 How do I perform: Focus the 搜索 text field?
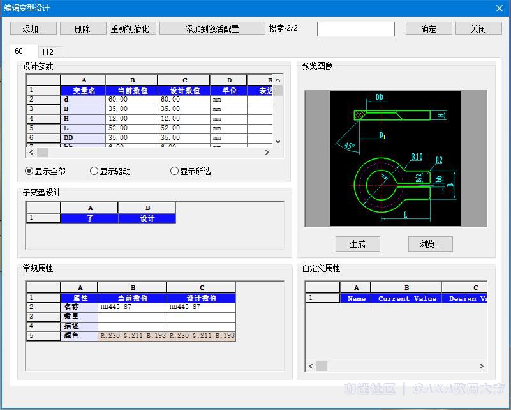(x=355, y=29)
